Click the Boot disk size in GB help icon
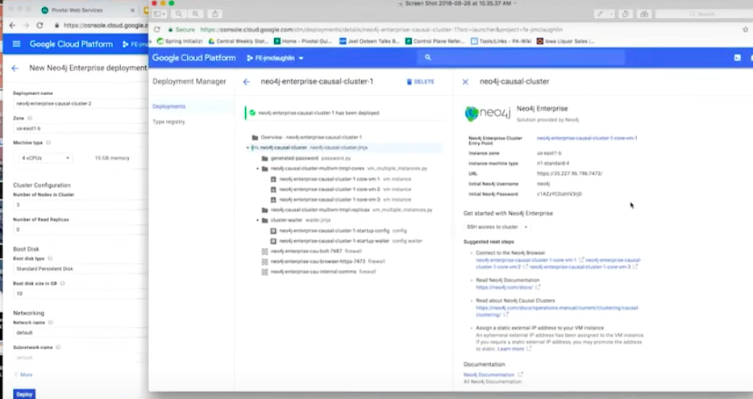Screen dimensions: 753x399 coord(62,283)
